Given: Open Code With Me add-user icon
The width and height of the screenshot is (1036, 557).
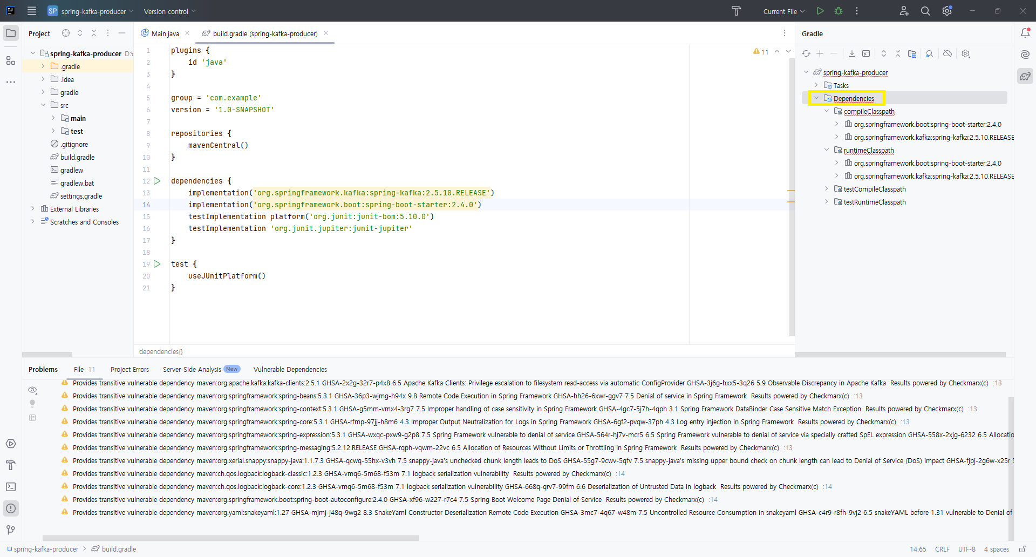Looking at the screenshot, I should [x=904, y=11].
